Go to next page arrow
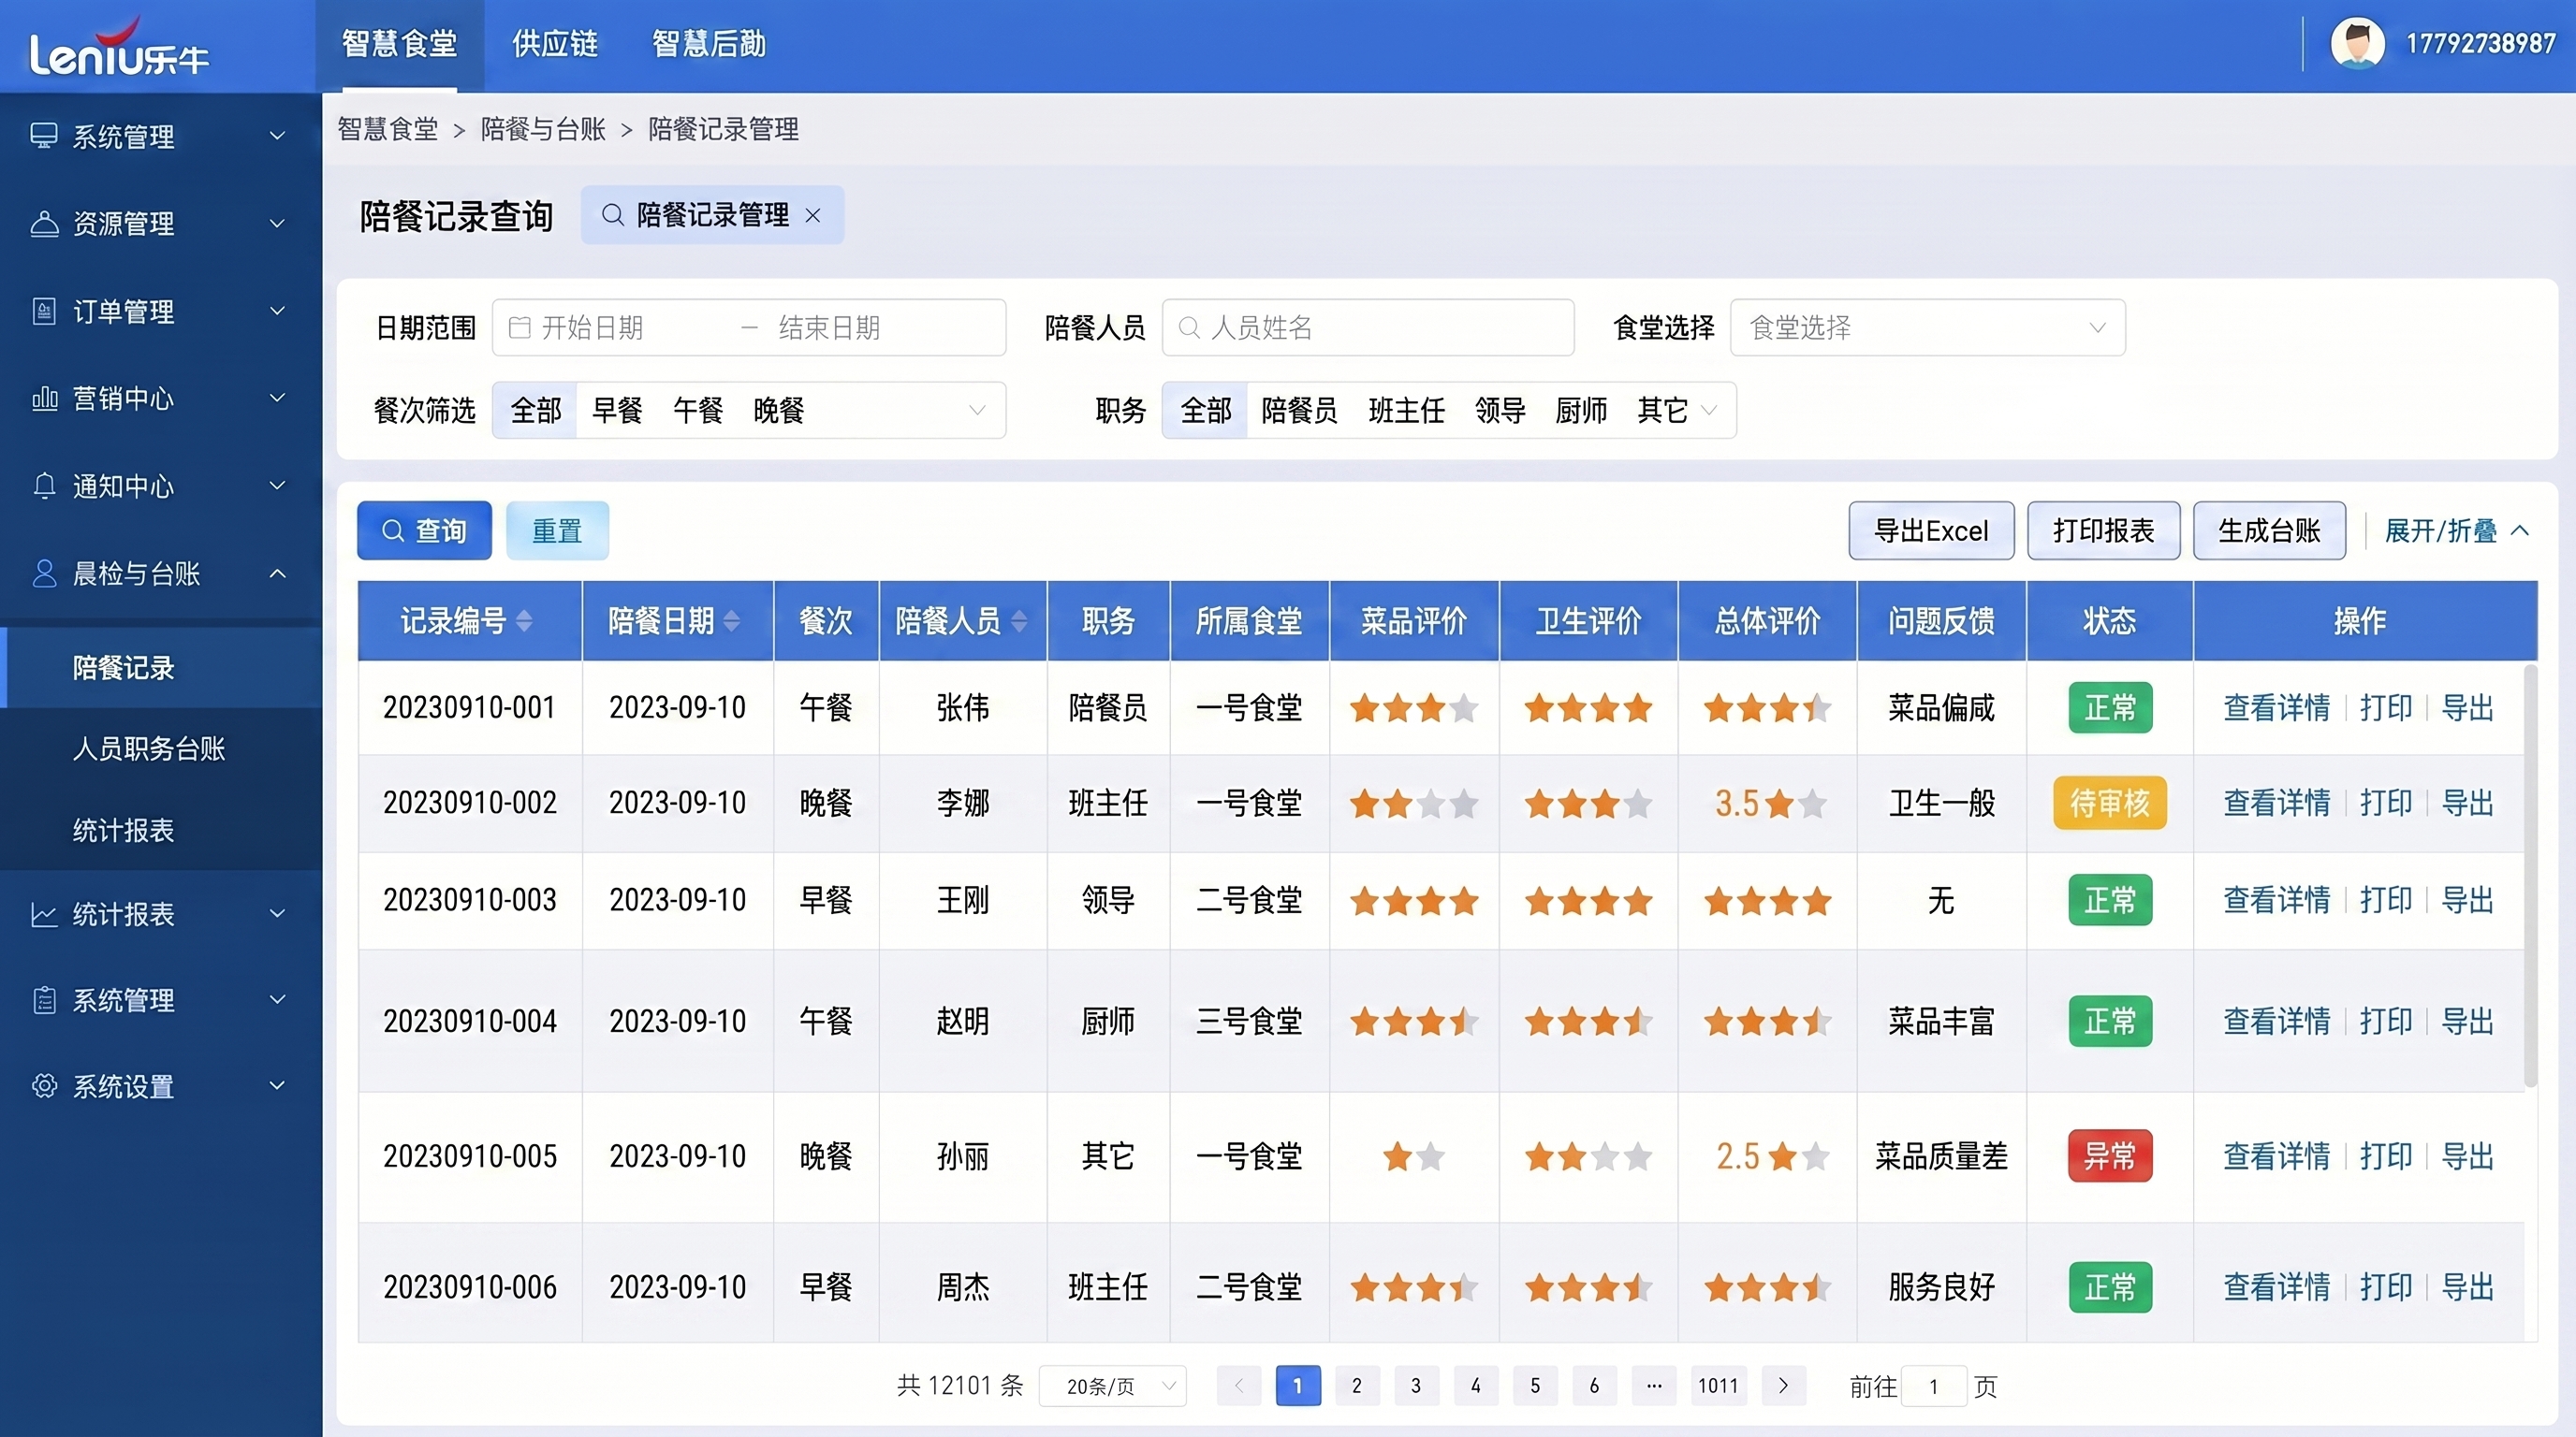Screen dimensions: 2576x1437 (x=1783, y=1386)
